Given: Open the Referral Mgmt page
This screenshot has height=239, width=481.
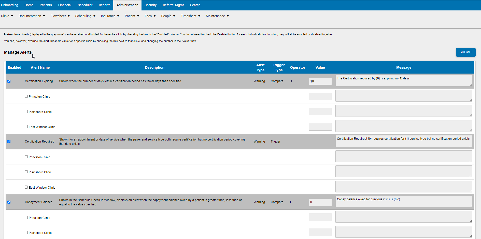Looking at the screenshot, I should coord(173,5).
